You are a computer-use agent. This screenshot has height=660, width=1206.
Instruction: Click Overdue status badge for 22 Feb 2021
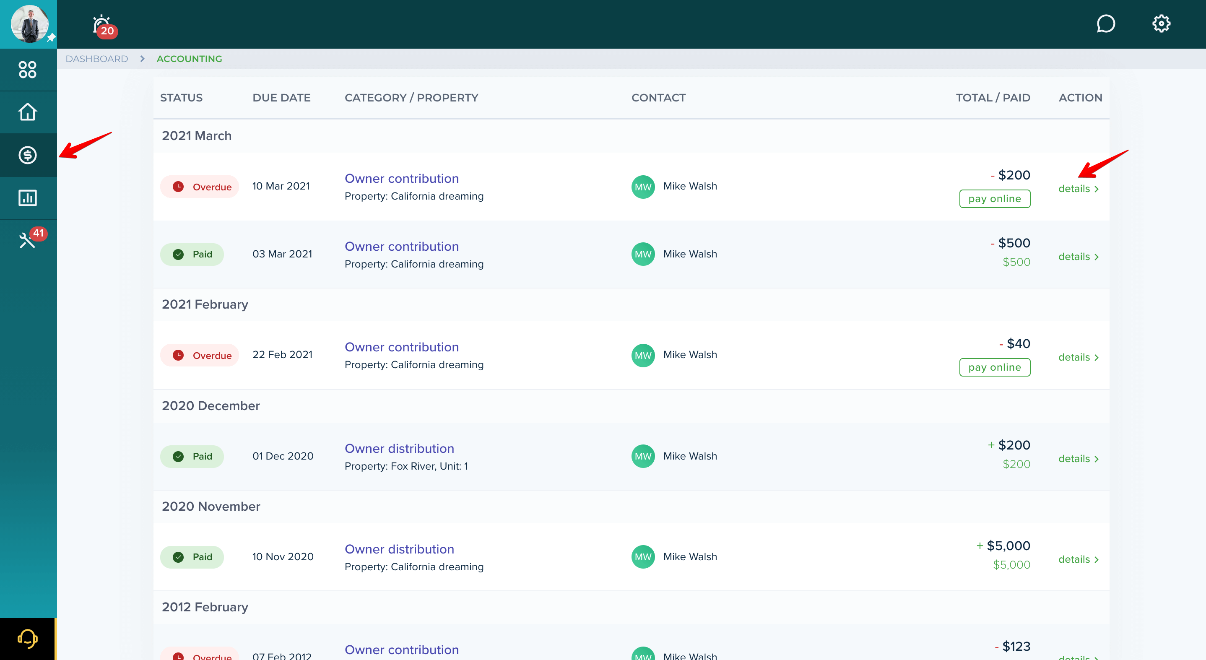click(x=200, y=355)
